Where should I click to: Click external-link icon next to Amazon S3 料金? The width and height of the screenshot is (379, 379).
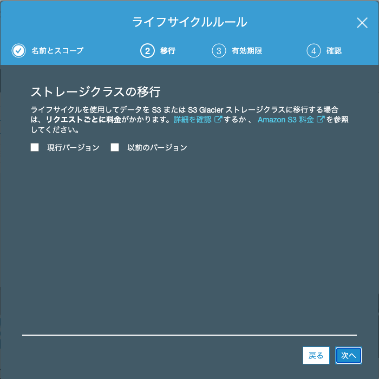pyautogui.click(x=321, y=120)
